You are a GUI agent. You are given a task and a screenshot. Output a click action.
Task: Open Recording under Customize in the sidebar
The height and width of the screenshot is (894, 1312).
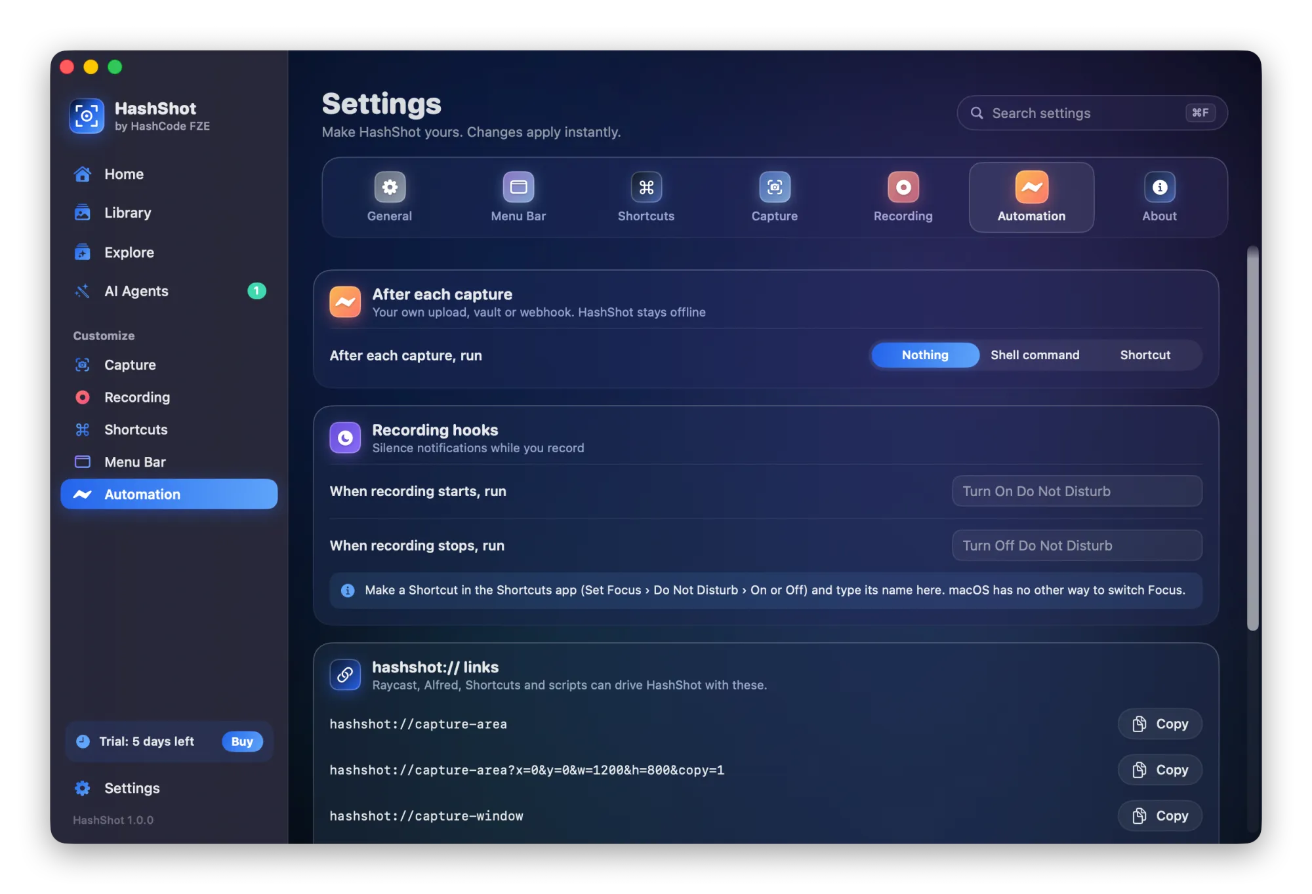tap(169, 397)
